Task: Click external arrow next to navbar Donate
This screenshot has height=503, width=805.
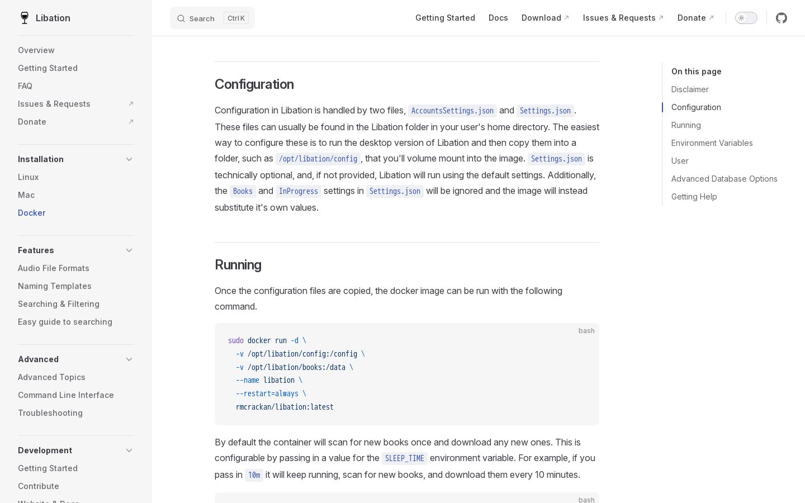Action: 711,18
